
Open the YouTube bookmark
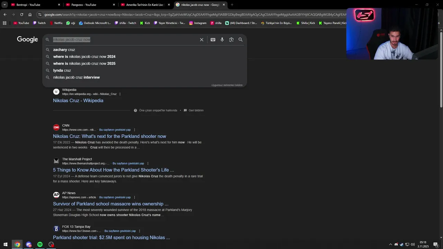click(x=21, y=23)
